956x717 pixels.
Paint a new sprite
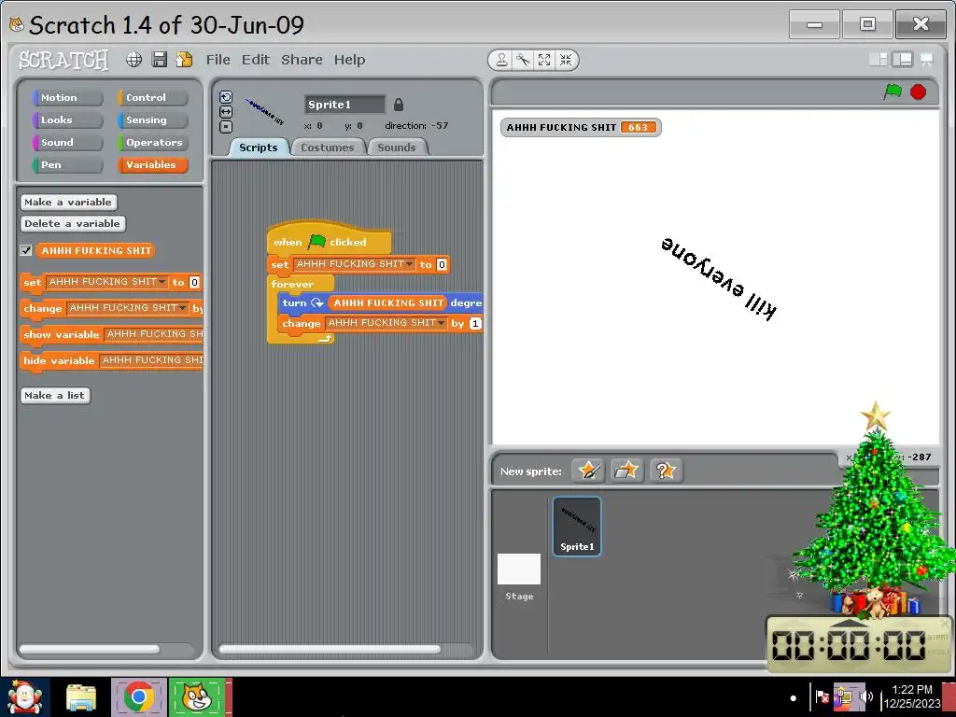(588, 471)
